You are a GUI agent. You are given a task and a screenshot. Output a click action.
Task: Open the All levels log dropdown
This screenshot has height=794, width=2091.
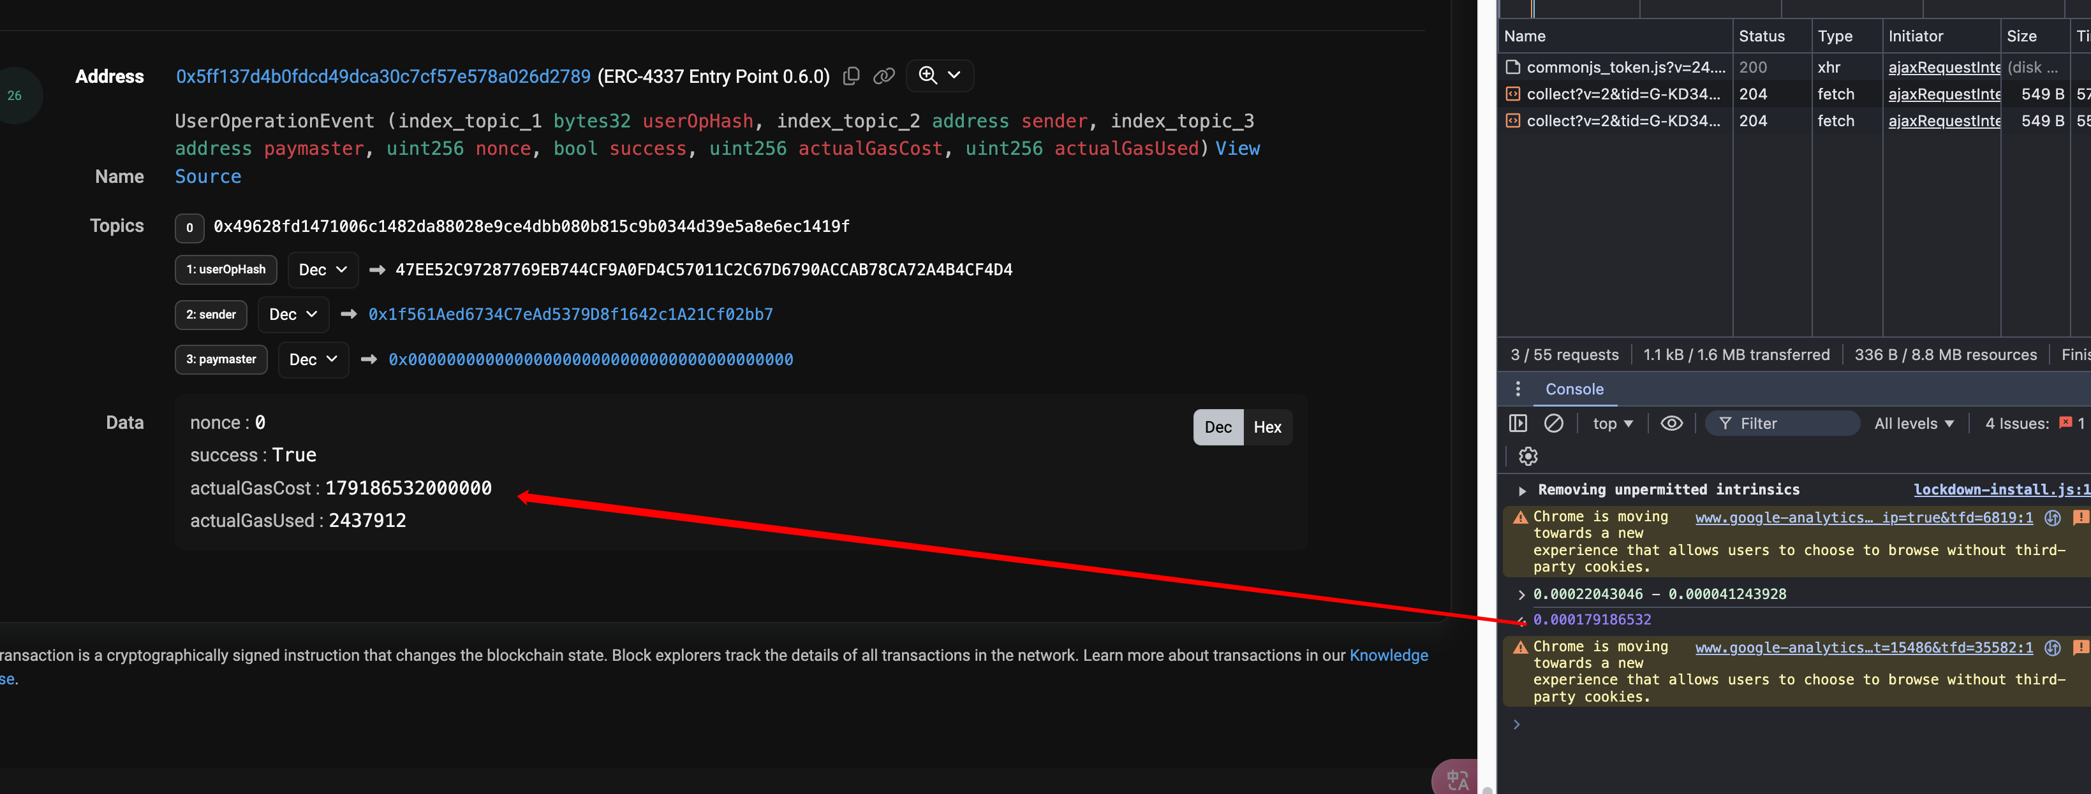point(1913,423)
